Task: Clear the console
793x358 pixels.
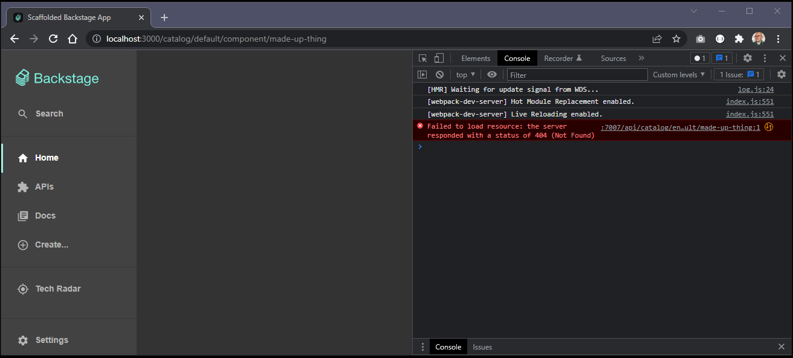Action: click(x=440, y=74)
